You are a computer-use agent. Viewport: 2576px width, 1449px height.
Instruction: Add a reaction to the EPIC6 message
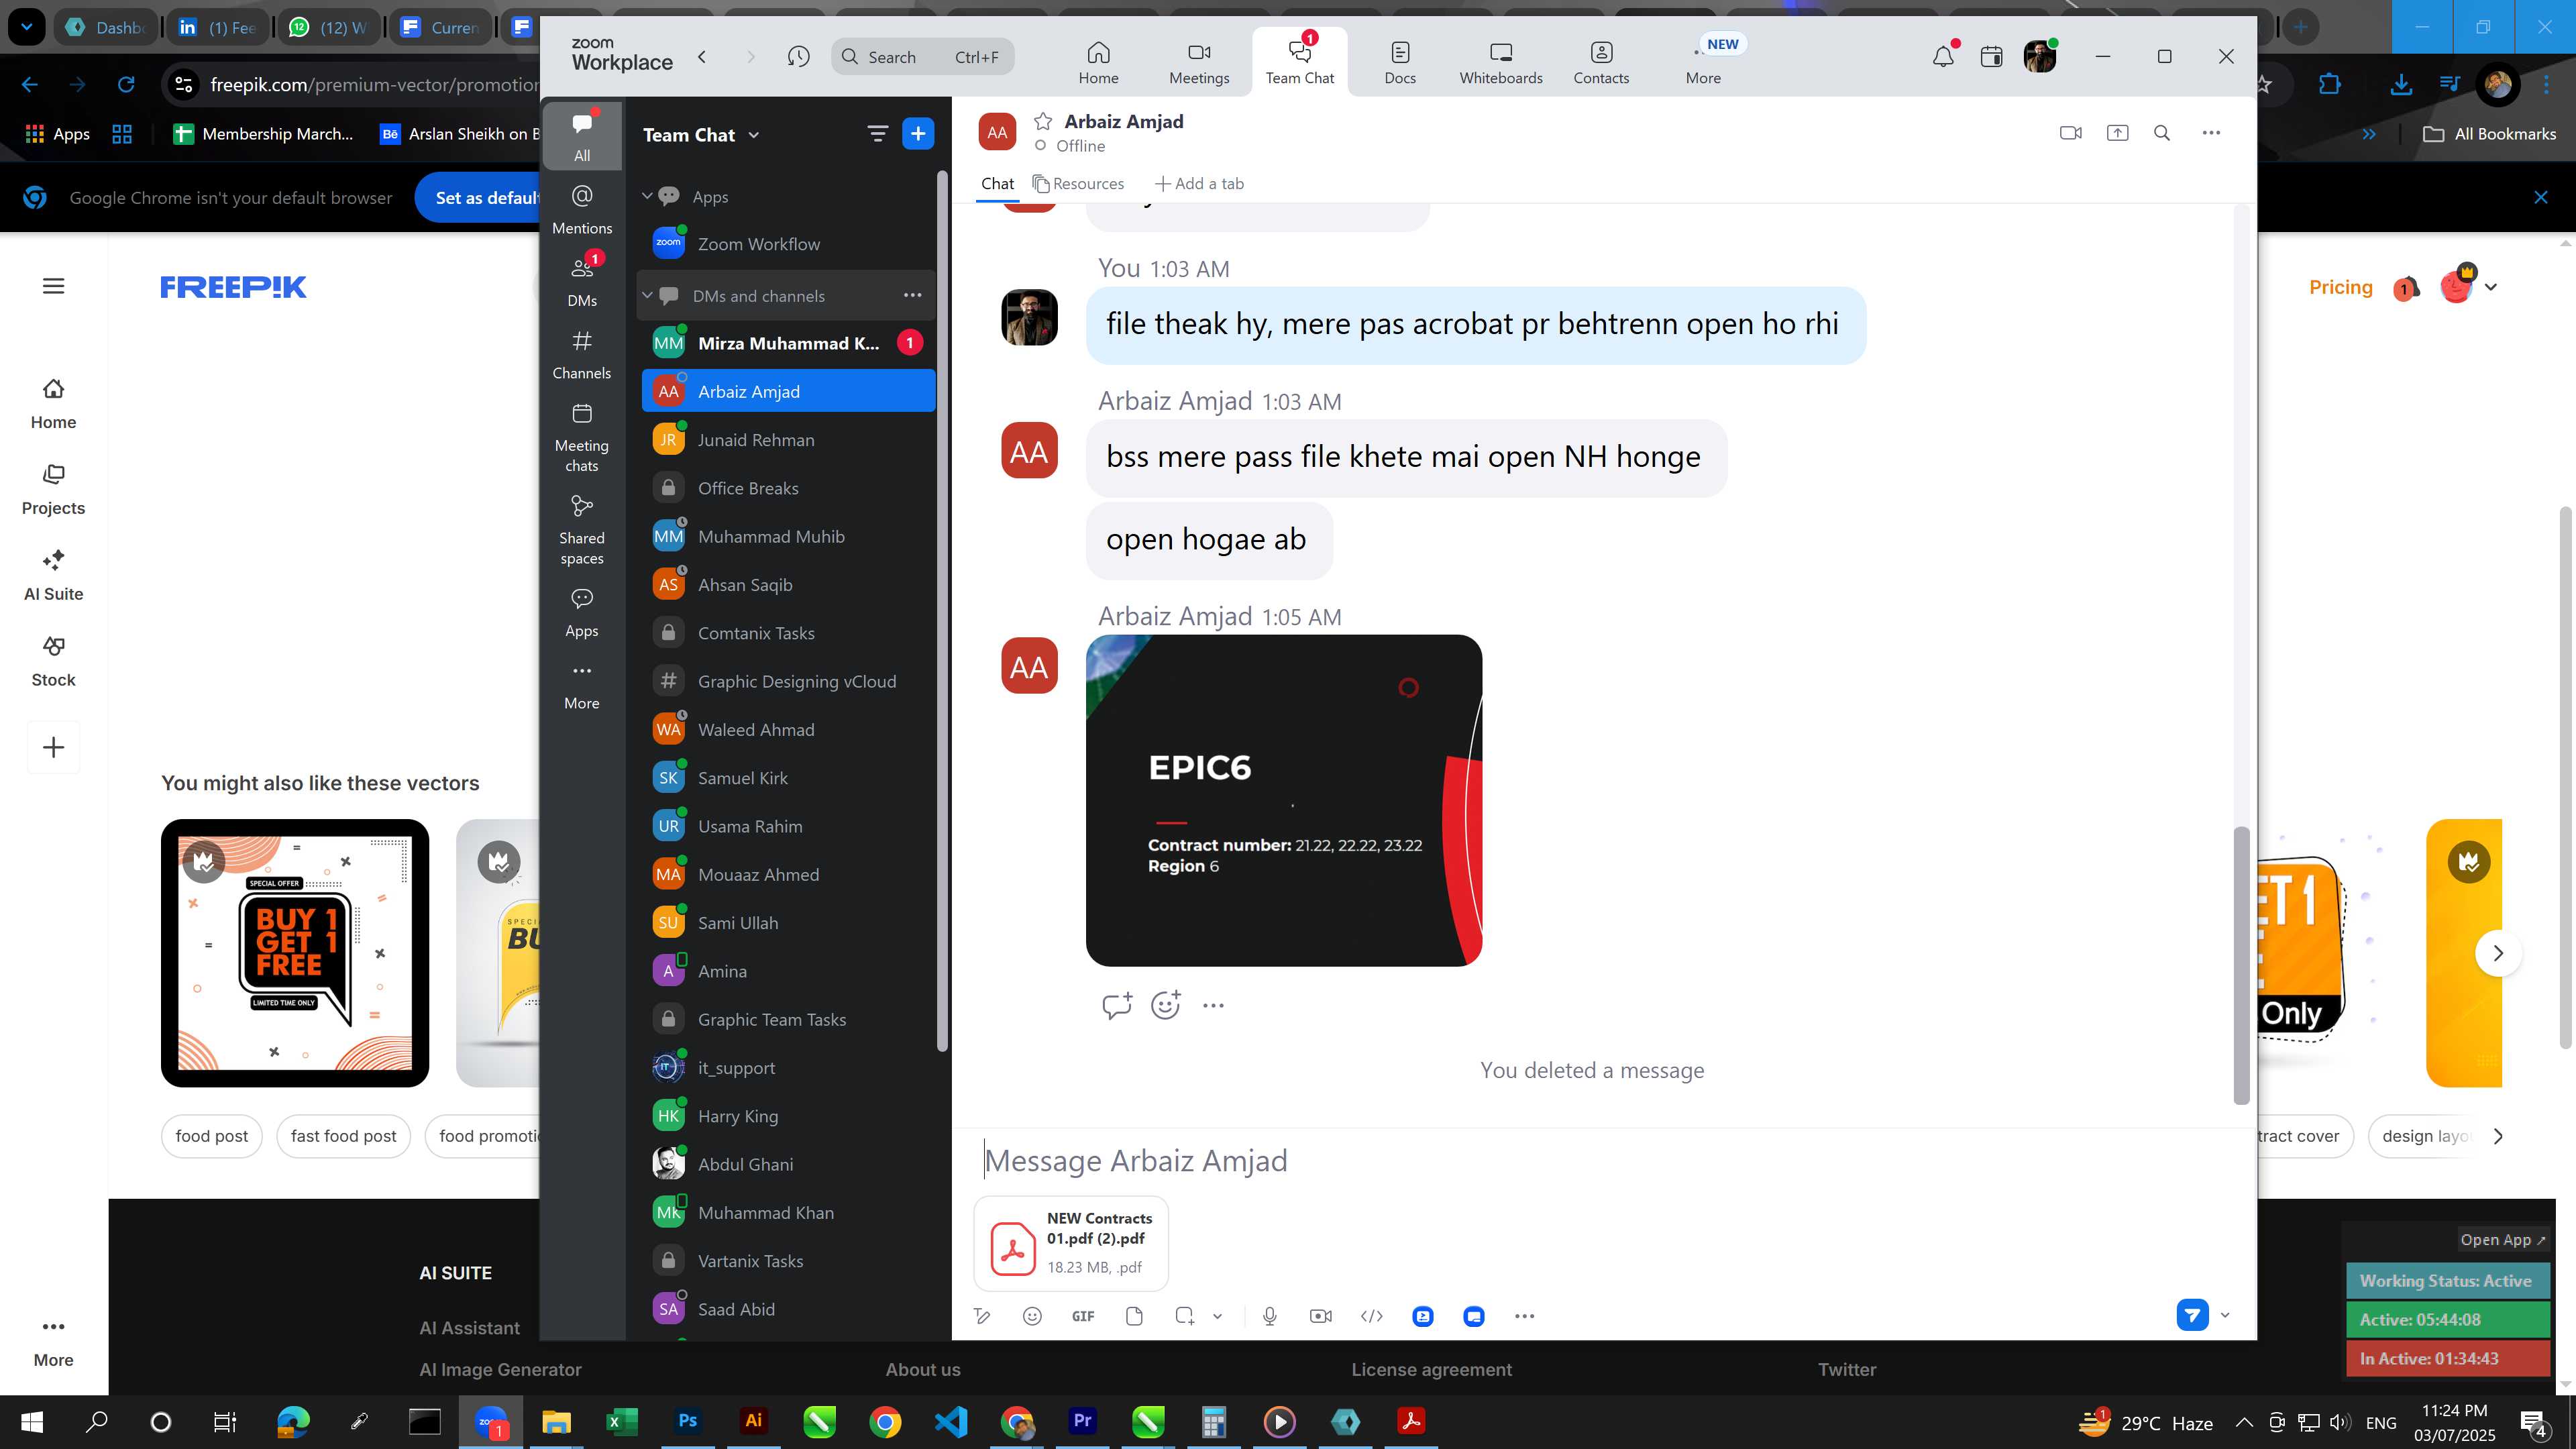pos(1166,1005)
